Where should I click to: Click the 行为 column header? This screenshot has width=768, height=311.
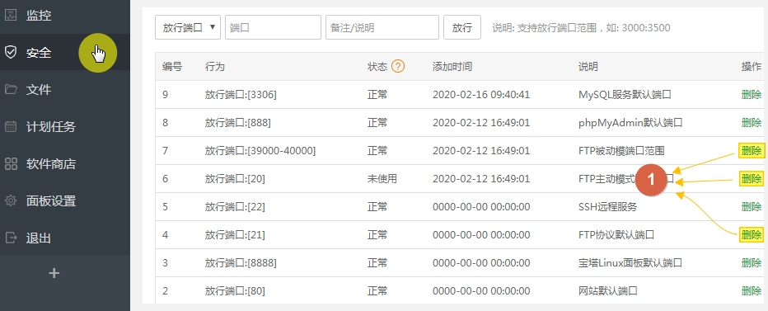coord(214,67)
